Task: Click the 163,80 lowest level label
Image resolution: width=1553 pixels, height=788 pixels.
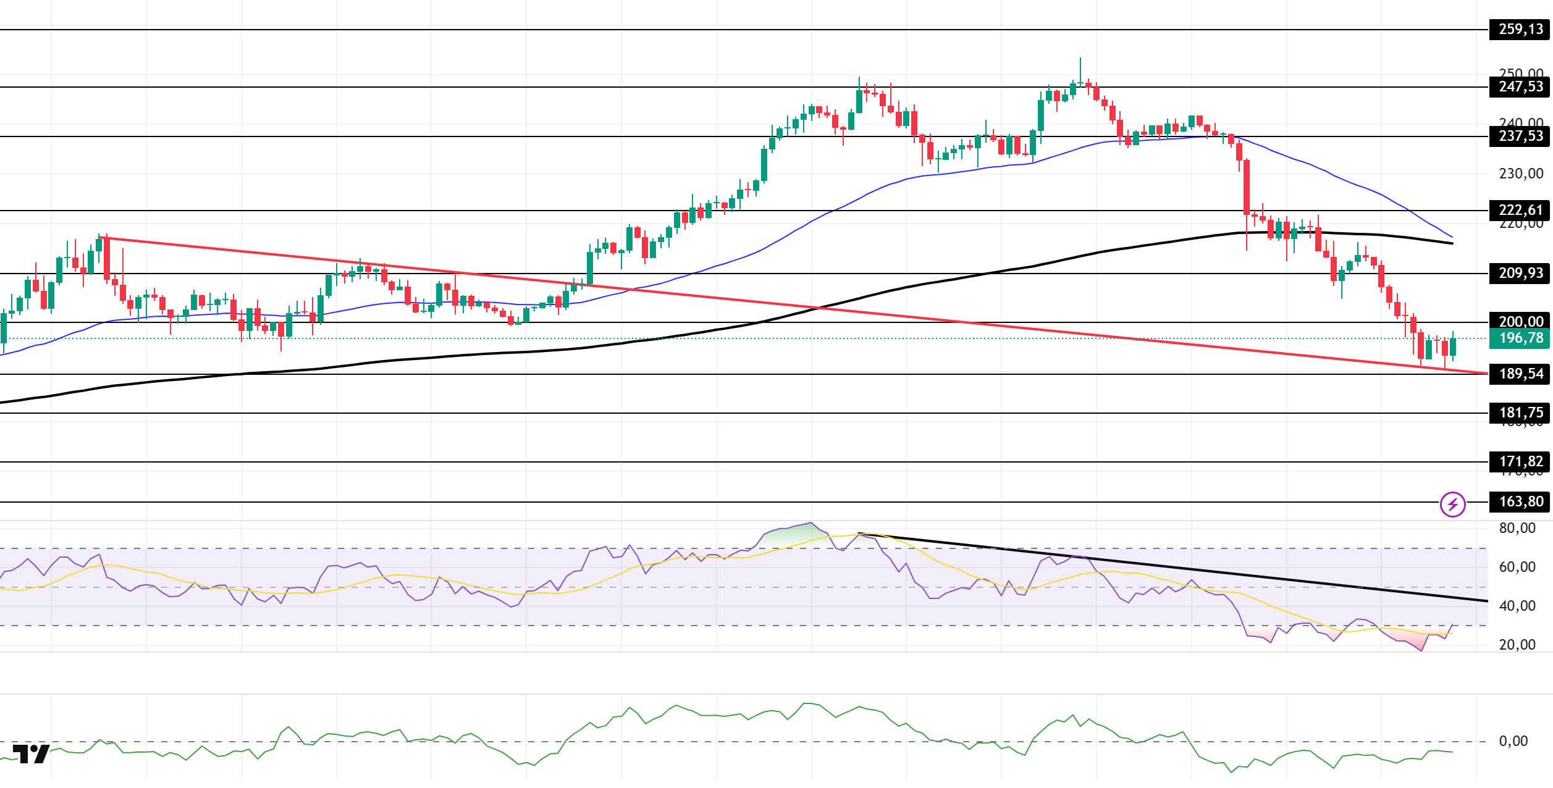Action: point(1520,502)
